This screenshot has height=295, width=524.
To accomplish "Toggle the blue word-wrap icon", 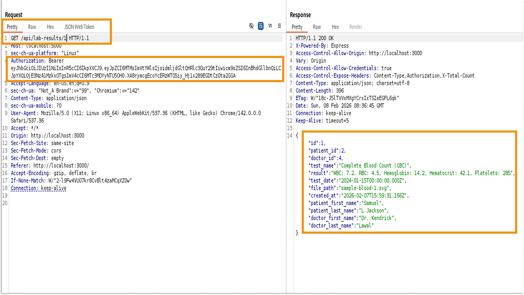I will [x=261, y=26].
